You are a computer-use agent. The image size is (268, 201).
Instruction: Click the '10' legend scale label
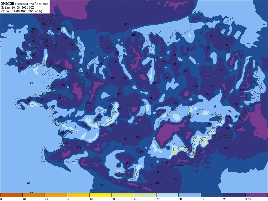[24, 199]
